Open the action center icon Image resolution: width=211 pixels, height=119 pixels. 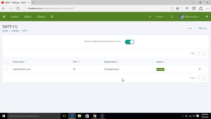click(x=197, y=116)
